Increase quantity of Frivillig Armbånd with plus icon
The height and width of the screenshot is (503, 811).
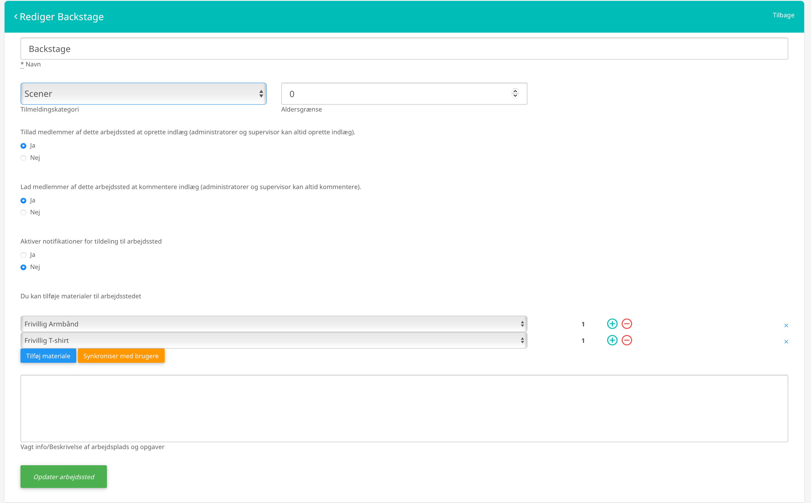click(x=612, y=324)
